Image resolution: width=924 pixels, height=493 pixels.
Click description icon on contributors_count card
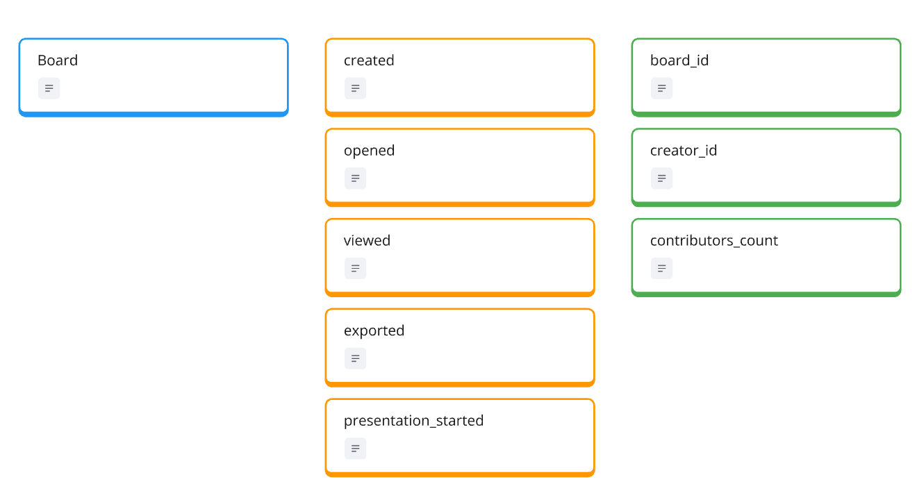[x=661, y=269]
